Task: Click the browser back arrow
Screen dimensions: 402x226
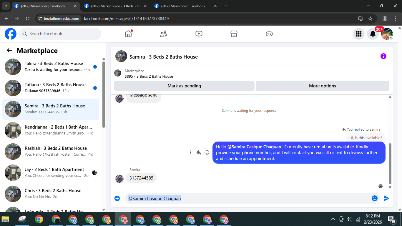Action: [6, 19]
